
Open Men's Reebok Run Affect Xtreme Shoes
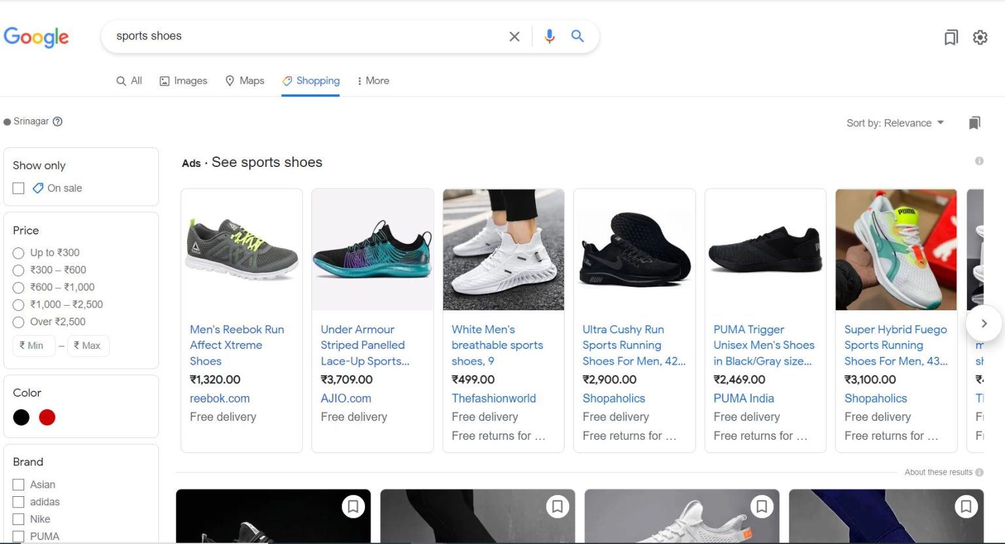tap(237, 345)
